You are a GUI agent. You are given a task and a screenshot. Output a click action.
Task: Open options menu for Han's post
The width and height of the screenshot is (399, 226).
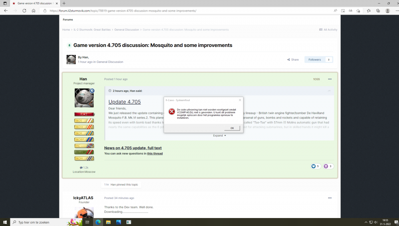pos(330,79)
